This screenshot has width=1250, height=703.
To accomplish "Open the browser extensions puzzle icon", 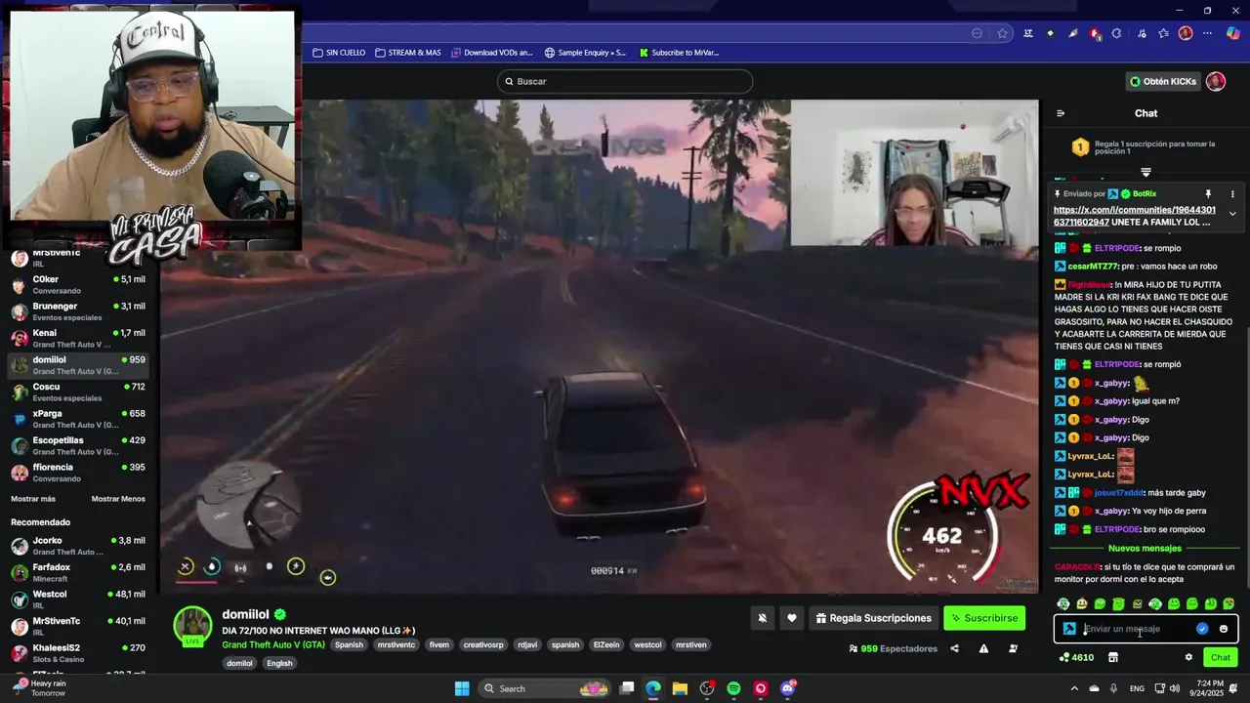I will (1117, 33).
